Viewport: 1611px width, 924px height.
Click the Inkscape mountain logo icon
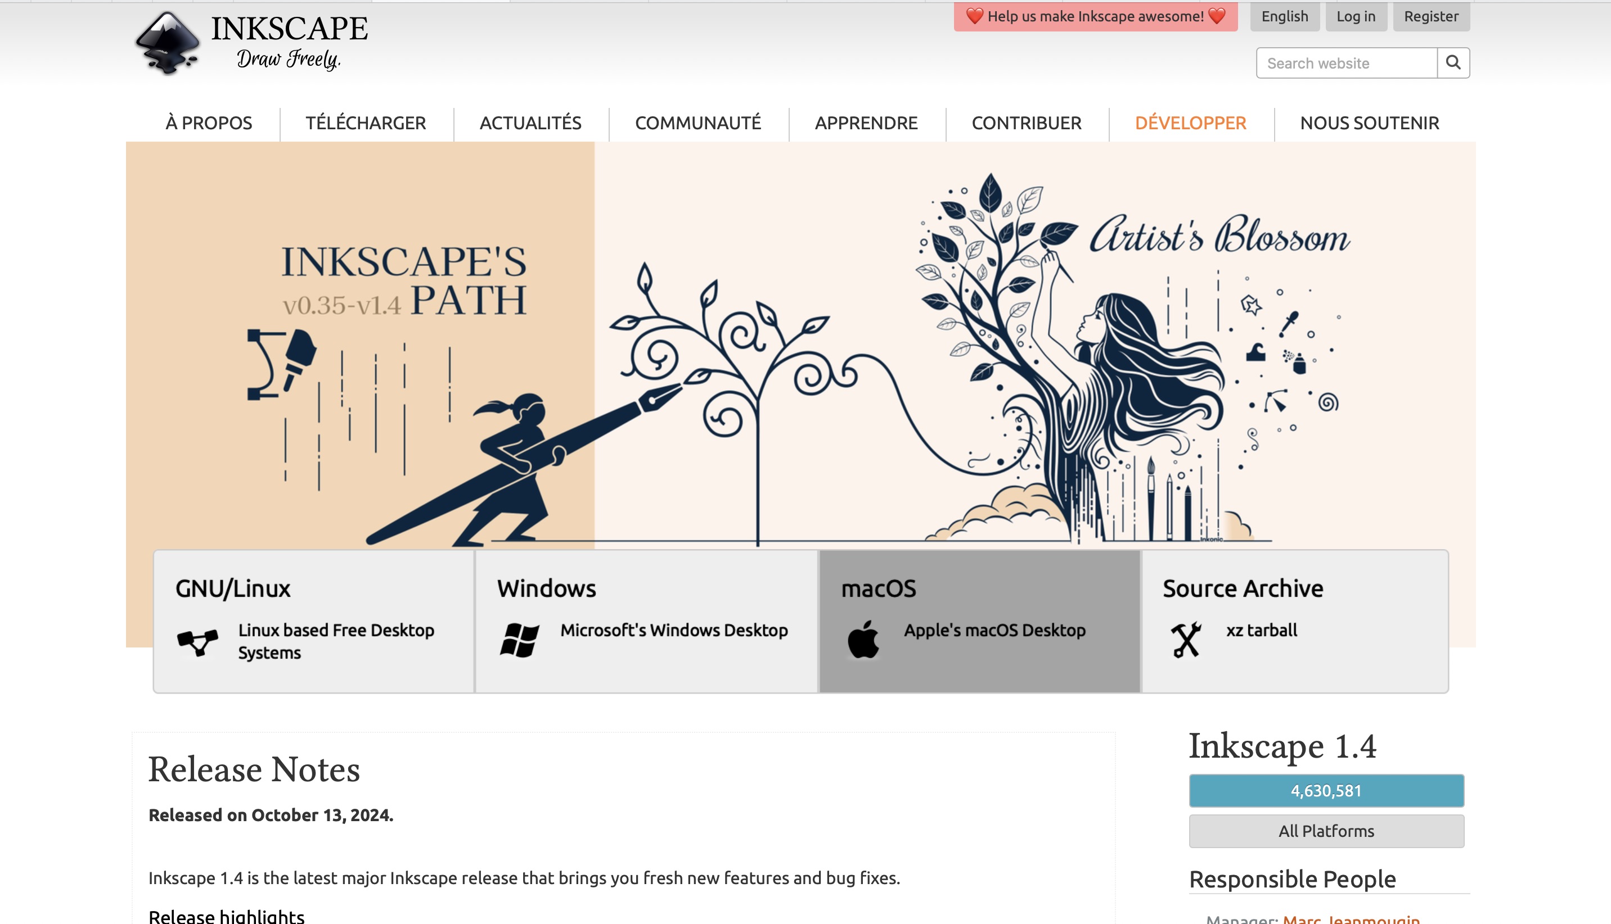pyautogui.click(x=168, y=43)
